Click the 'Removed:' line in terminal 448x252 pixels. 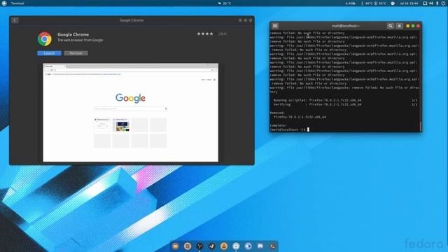coord(277,113)
